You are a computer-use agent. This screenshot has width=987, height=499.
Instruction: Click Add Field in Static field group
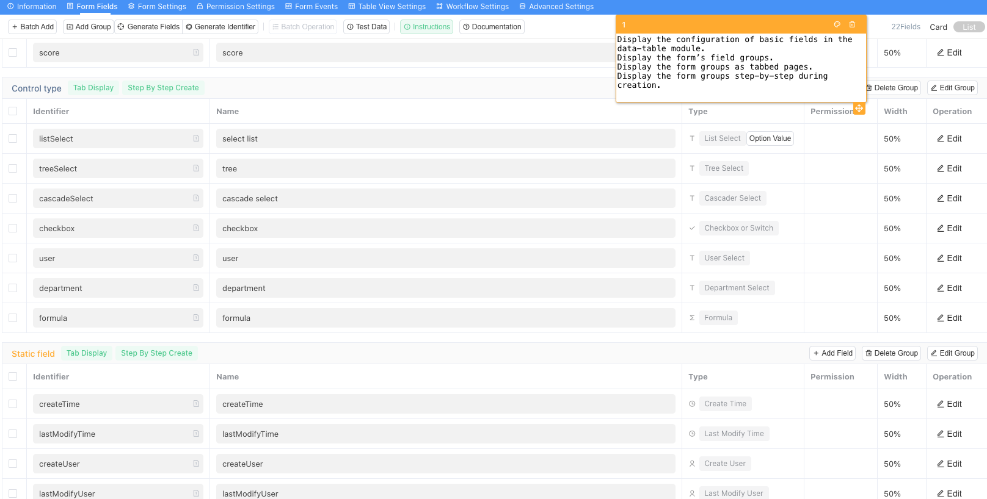pyautogui.click(x=832, y=353)
